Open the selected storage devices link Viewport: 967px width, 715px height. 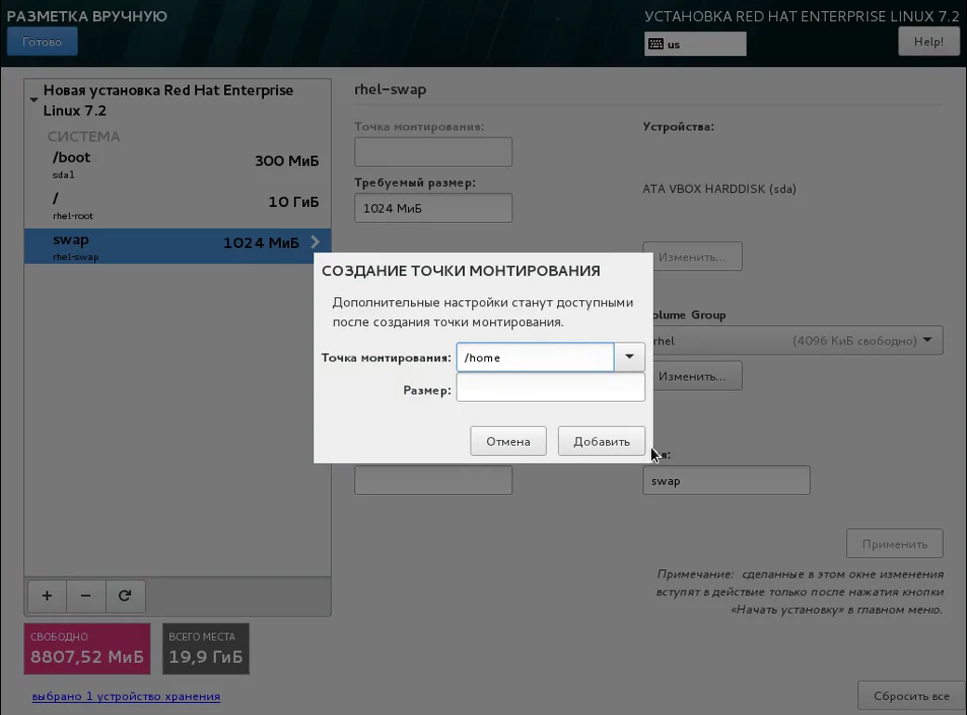pyautogui.click(x=126, y=695)
